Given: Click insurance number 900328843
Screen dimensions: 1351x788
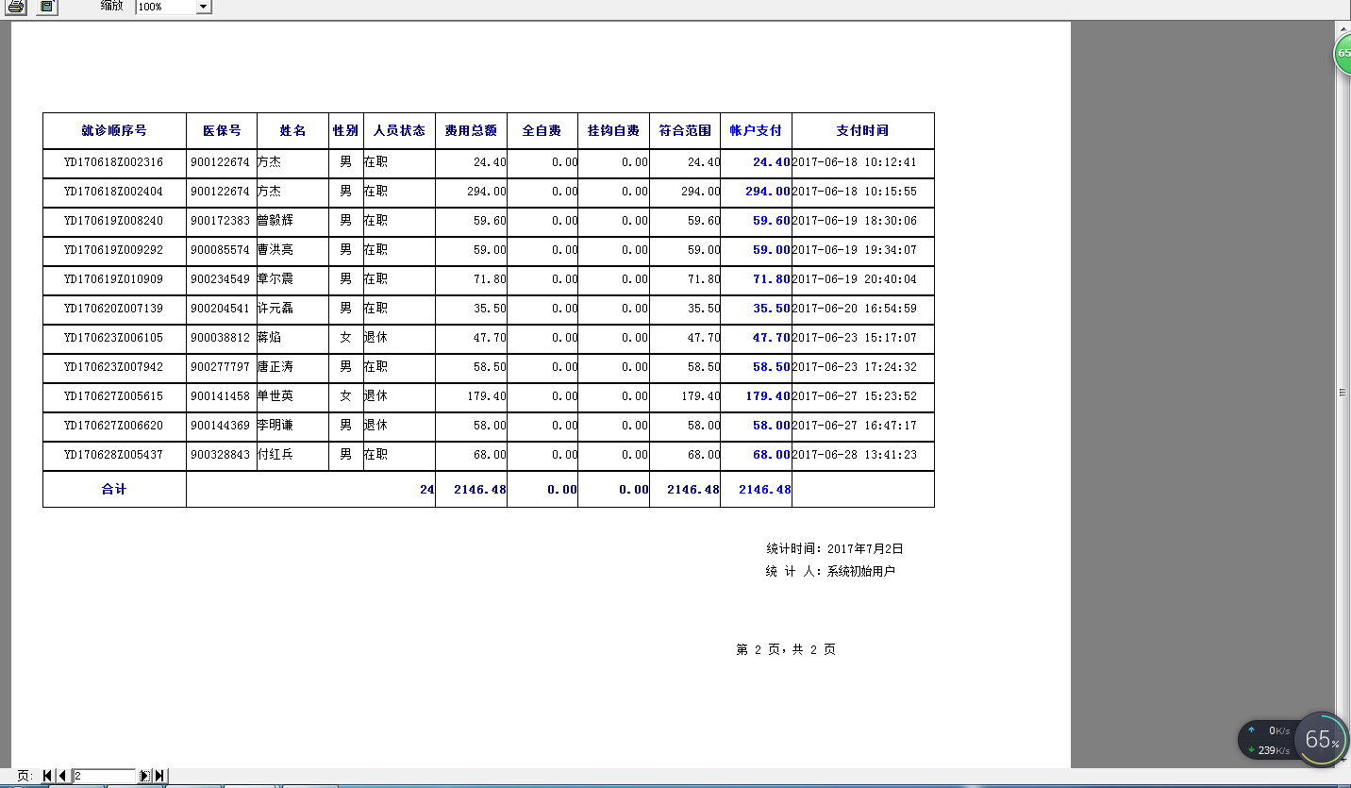Looking at the screenshot, I should 220,455.
